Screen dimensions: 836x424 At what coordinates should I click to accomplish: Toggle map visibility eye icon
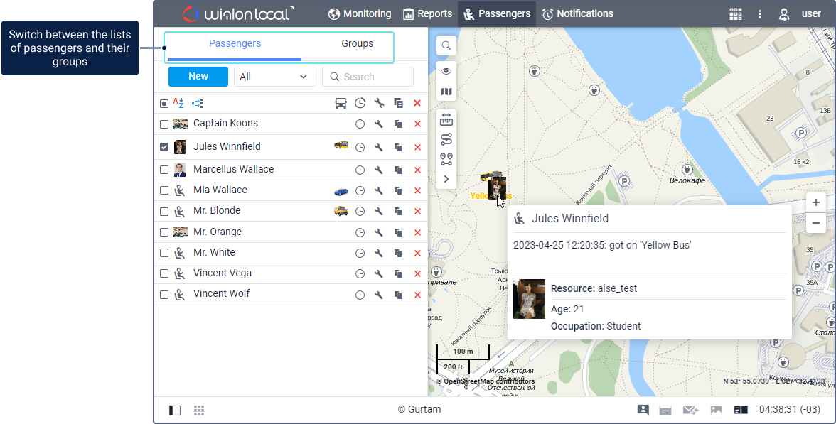point(446,71)
